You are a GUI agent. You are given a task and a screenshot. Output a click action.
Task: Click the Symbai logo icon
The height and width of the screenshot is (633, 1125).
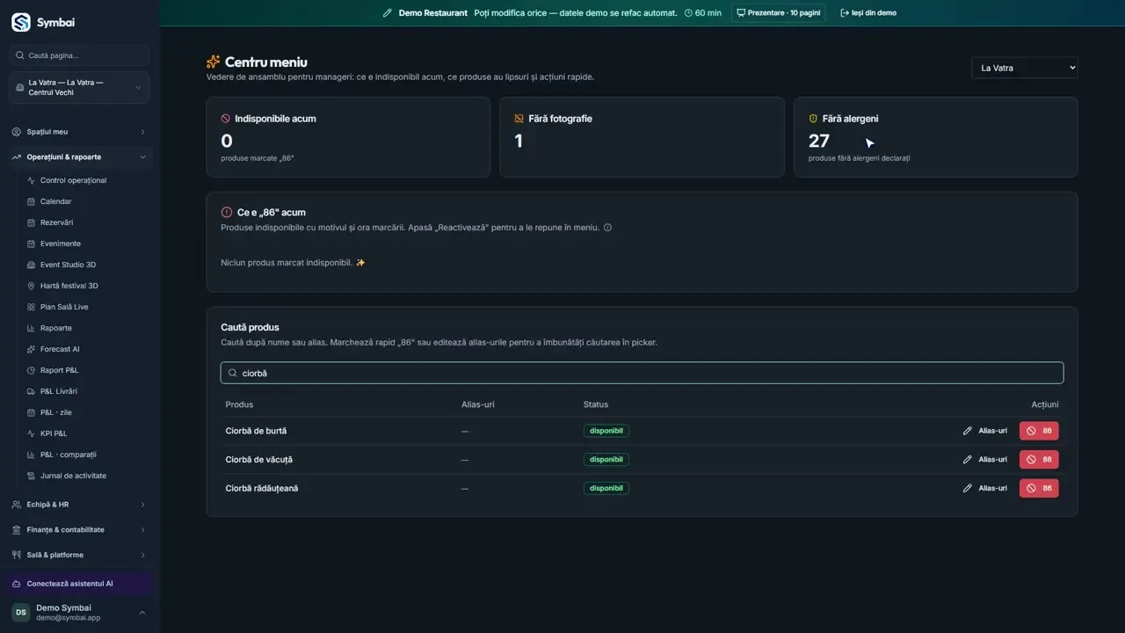coord(20,22)
